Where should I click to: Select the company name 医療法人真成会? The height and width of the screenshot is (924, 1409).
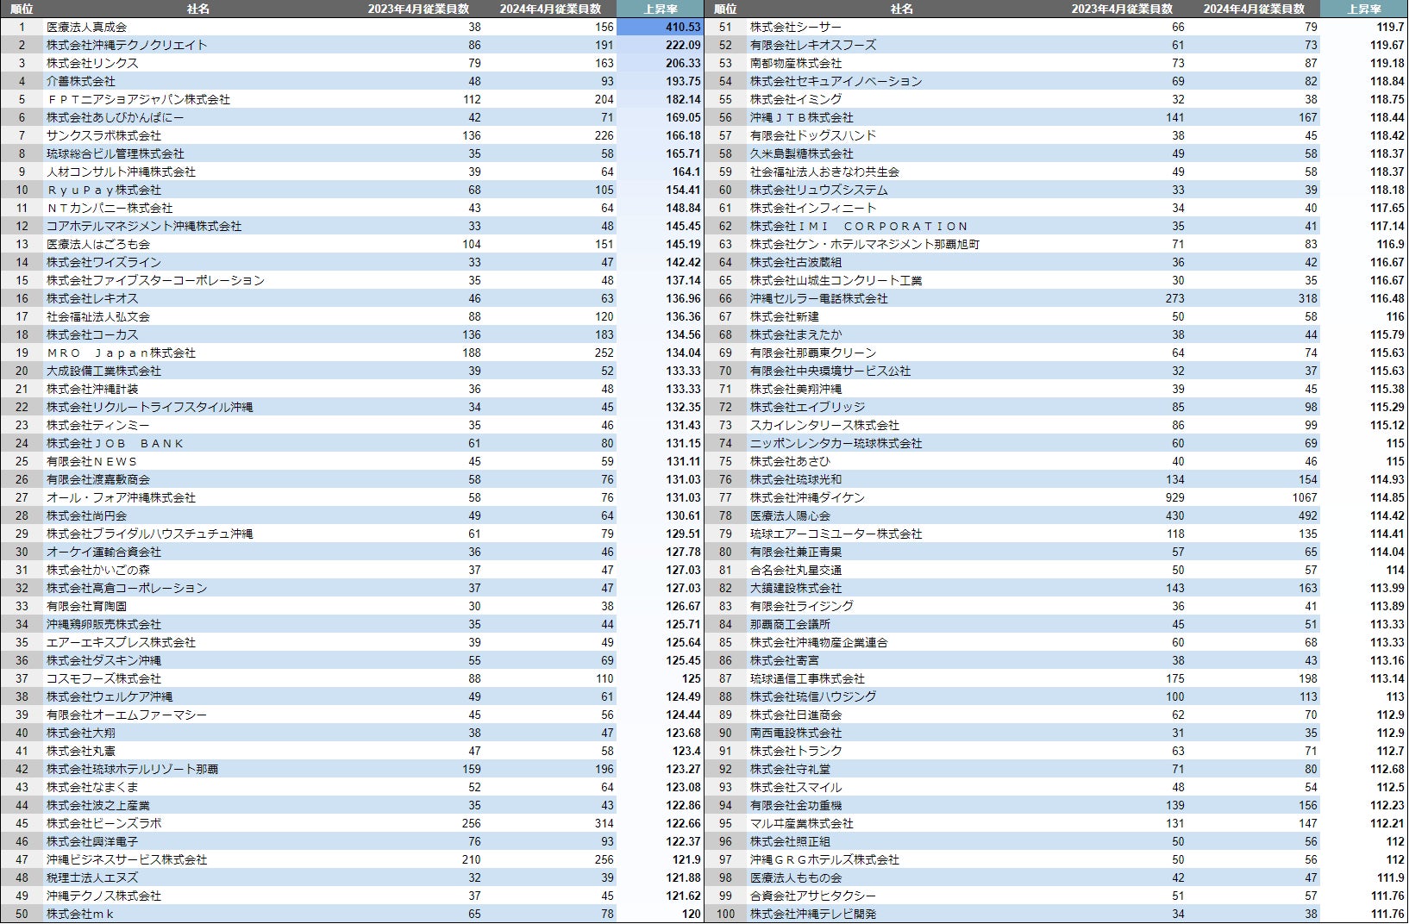(x=86, y=27)
